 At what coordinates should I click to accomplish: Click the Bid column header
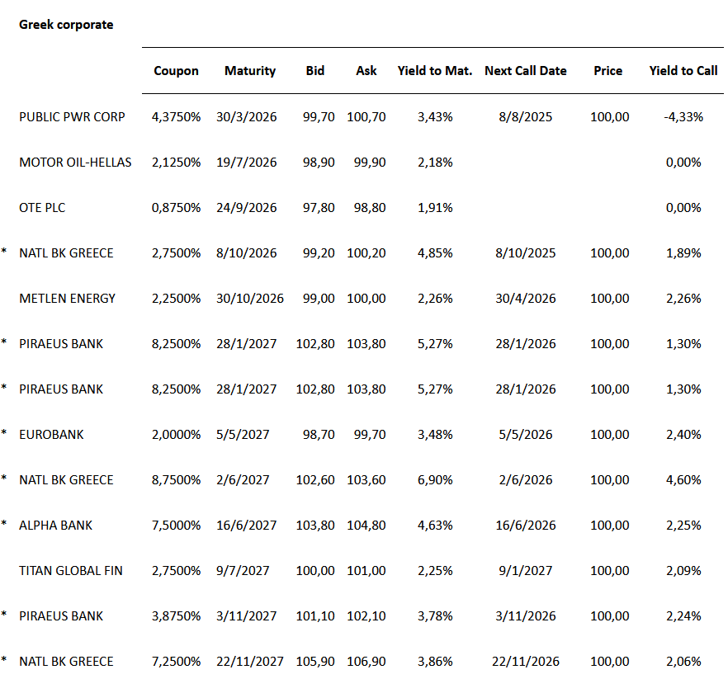pyautogui.click(x=315, y=71)
